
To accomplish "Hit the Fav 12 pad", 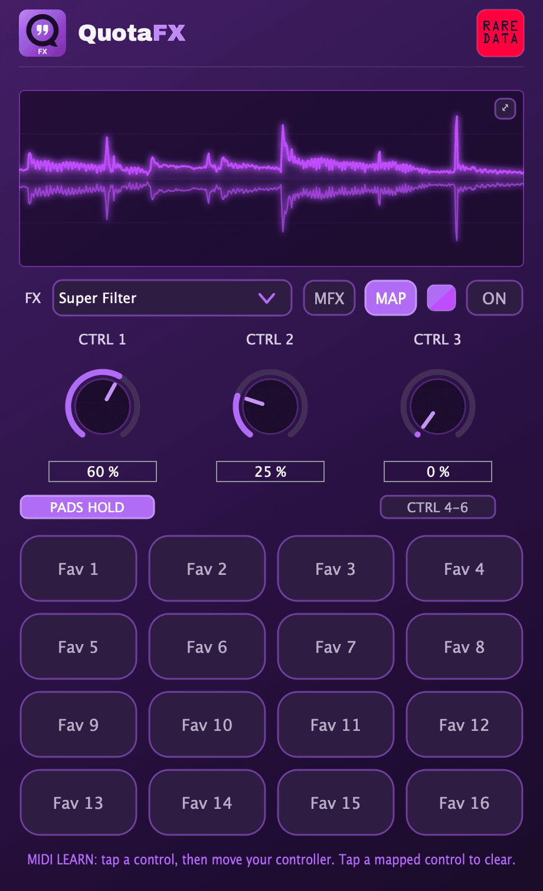I will tap(465, 724).
